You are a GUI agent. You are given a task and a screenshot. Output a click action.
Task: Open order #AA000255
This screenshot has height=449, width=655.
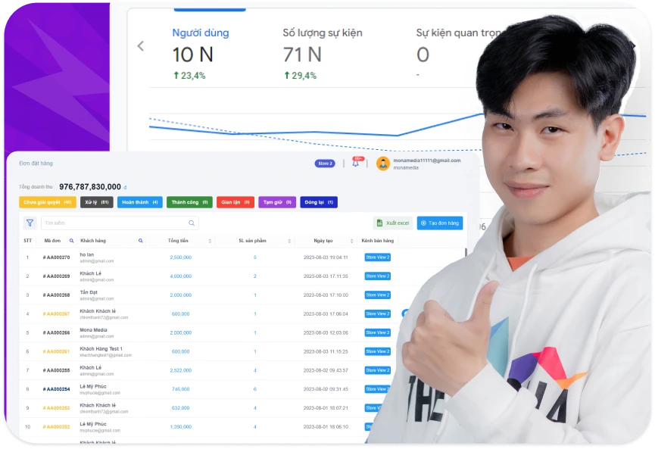(x=56, y=370)
